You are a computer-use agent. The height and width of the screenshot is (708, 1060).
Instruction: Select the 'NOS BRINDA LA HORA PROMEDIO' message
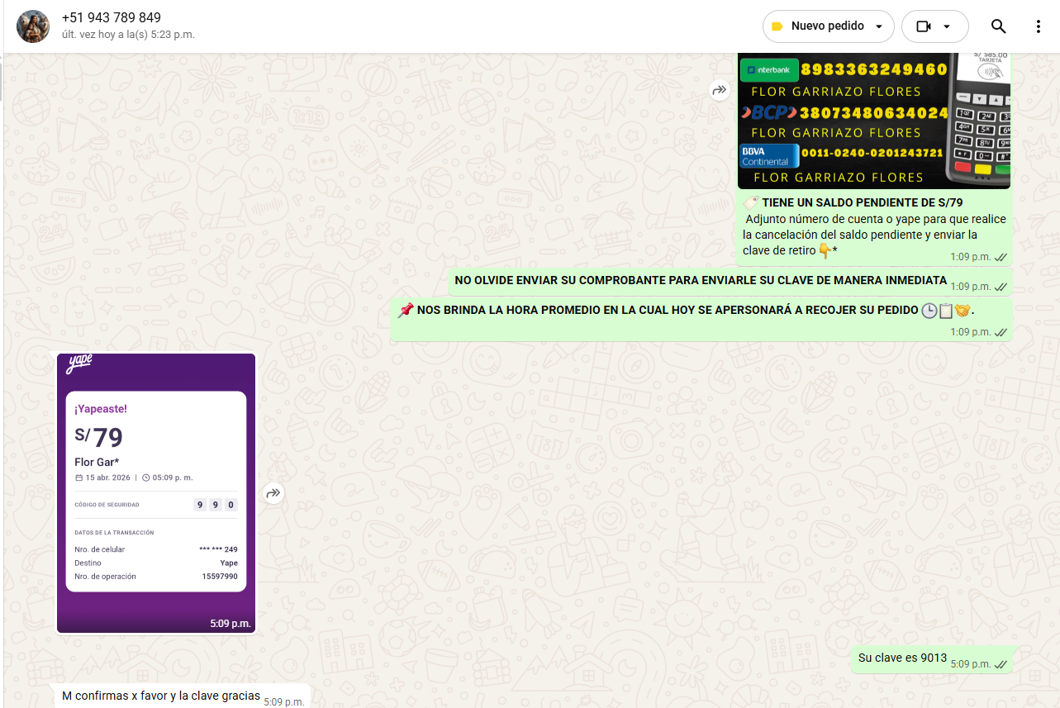click(x=668, y=311)
